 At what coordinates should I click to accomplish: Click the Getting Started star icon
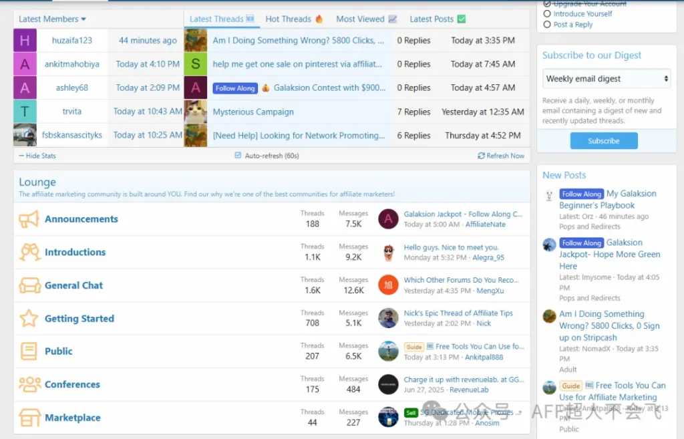[x=29, y=318]
